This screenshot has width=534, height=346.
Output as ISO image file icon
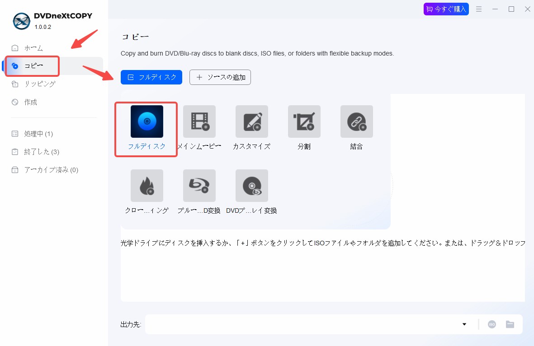pos(492,324)
